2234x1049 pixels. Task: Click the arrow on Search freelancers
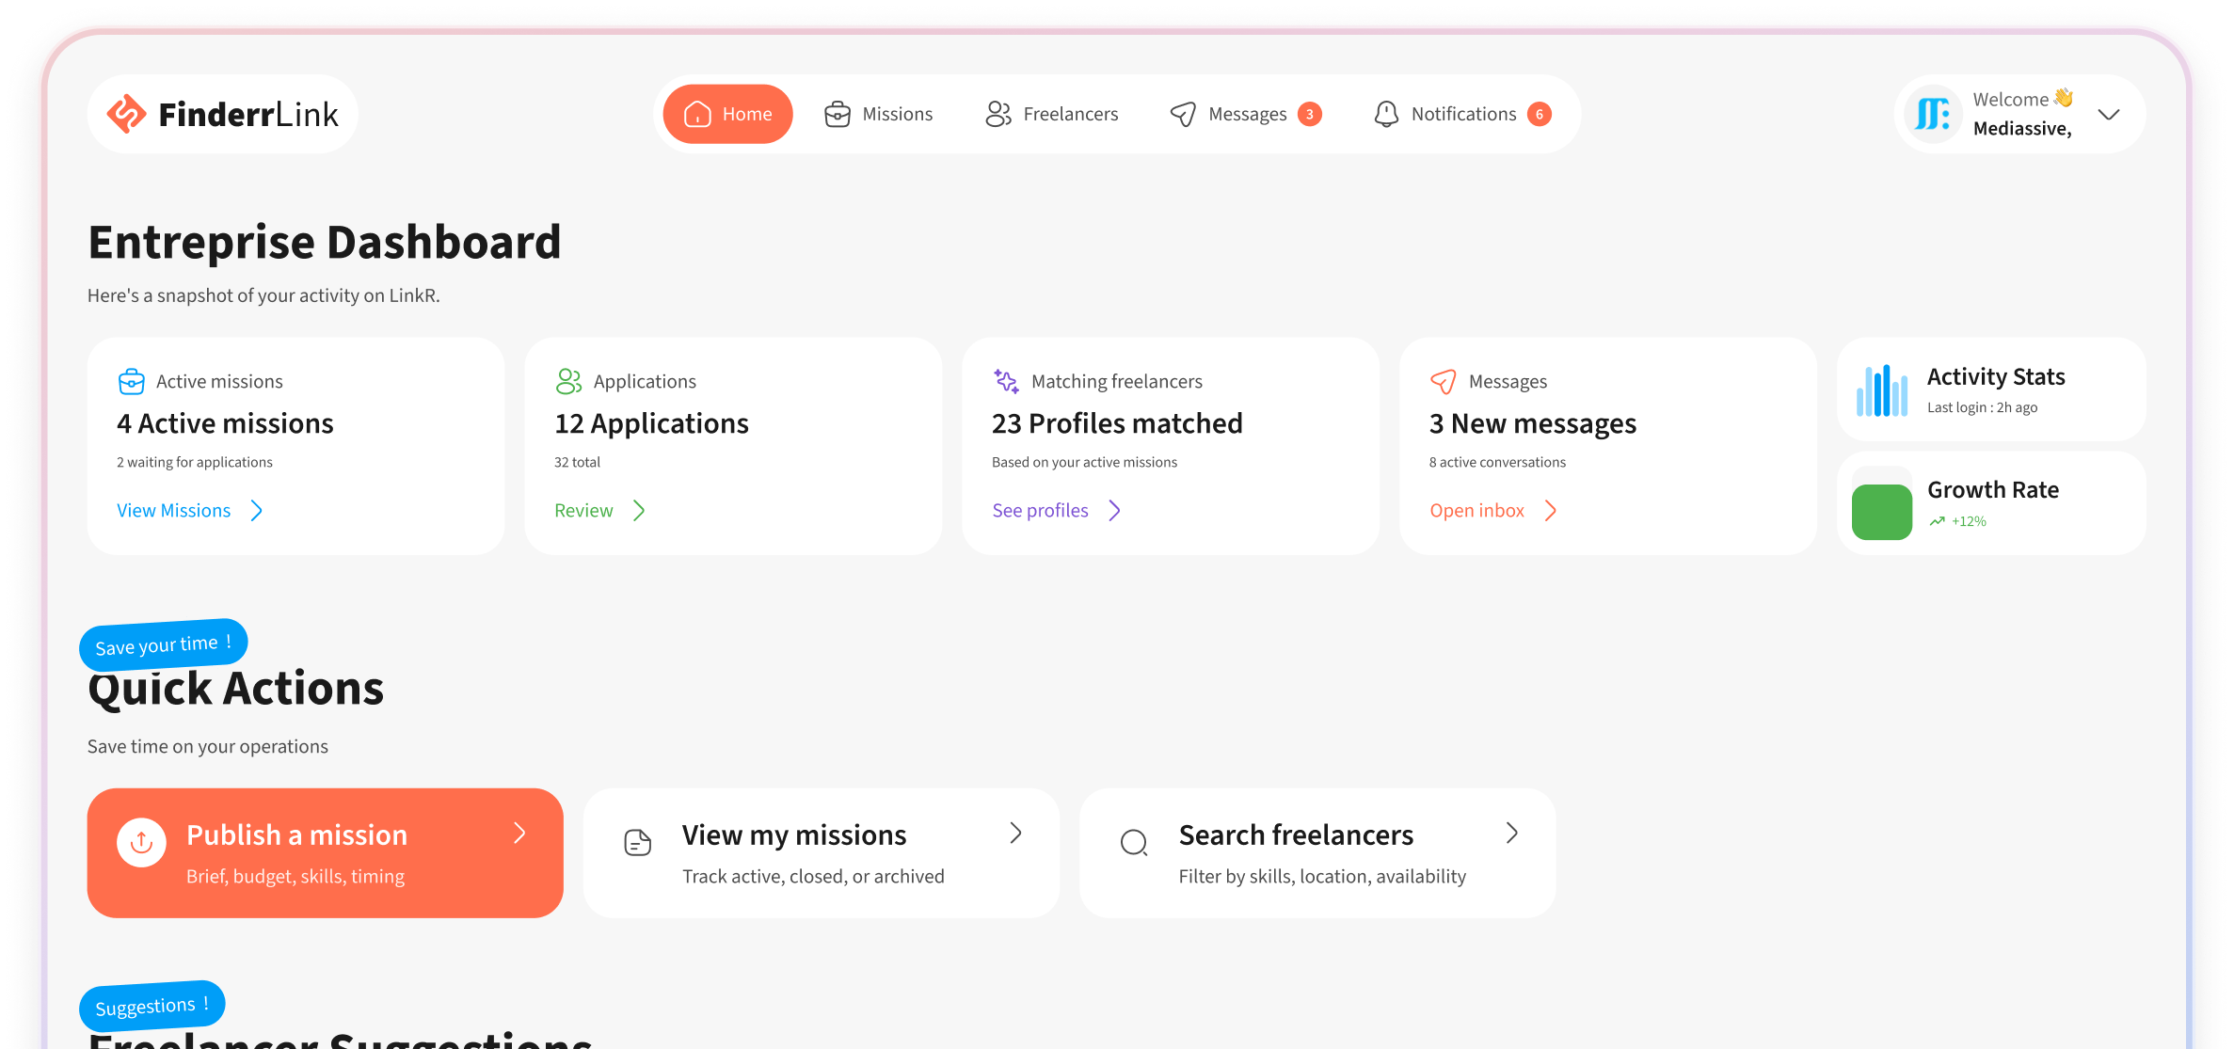1512,833
